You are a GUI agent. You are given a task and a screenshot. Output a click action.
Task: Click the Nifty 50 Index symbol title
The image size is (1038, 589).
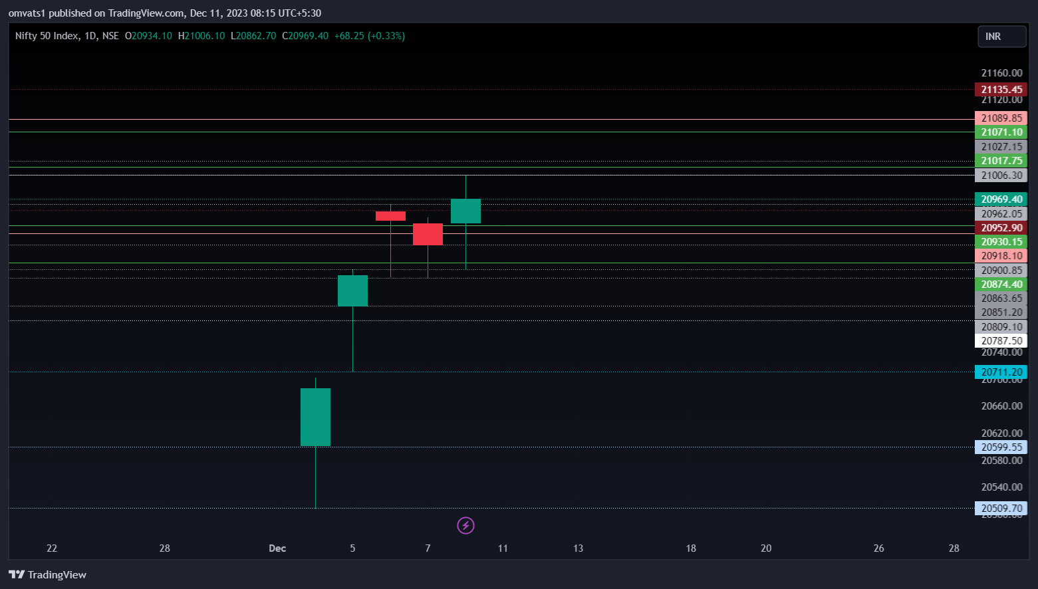47,36
